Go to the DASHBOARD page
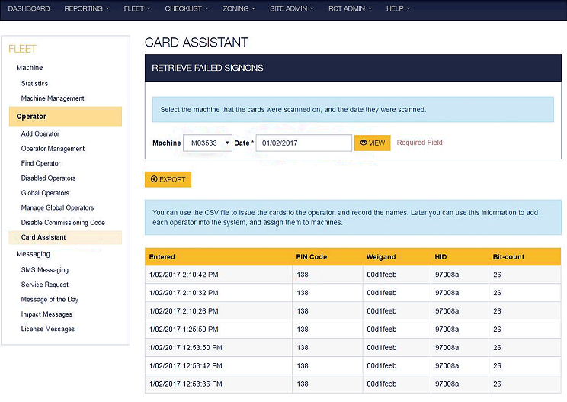This screenshot has width=567, height=402. [x=29, y=8]
